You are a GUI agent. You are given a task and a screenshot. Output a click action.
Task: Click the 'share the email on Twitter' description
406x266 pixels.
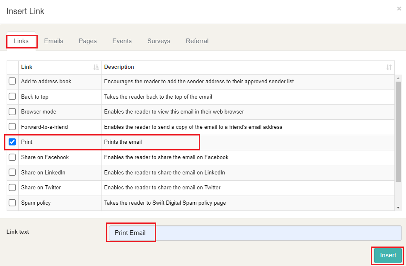coord(162,188)
